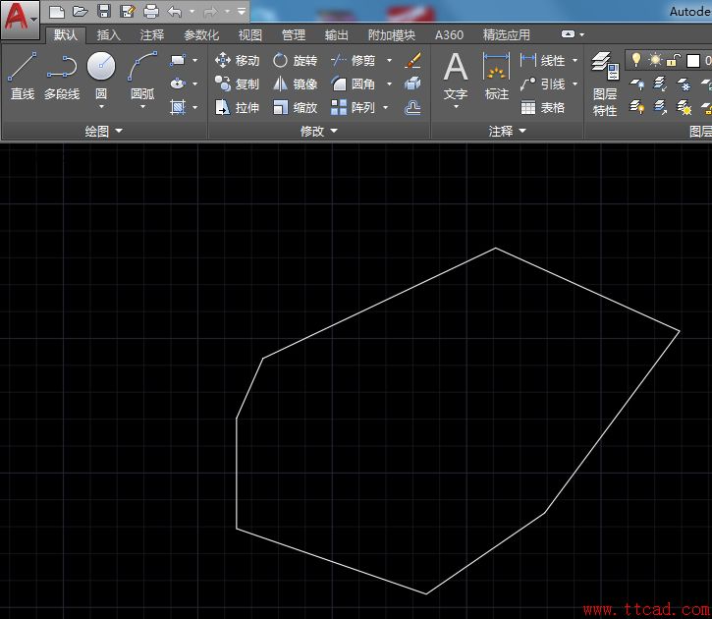Open the Array (阵列) dropdown arrow
The height and width of the screenshot is (619, 712).
[386, 108]
